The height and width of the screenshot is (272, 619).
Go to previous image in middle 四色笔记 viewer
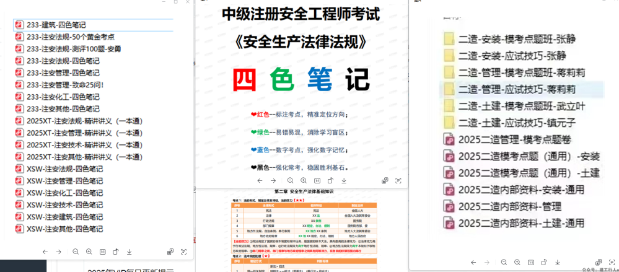coord(260,180)
